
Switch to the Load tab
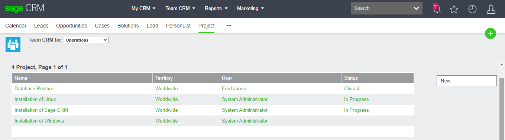click(152, 26)
